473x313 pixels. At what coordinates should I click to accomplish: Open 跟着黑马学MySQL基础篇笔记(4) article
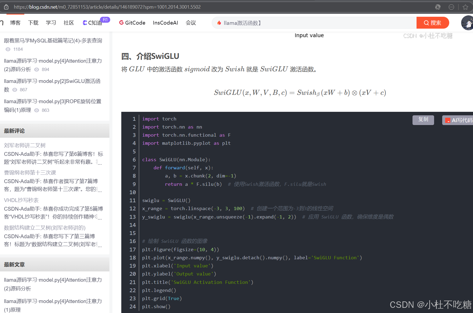click(53, 41)
